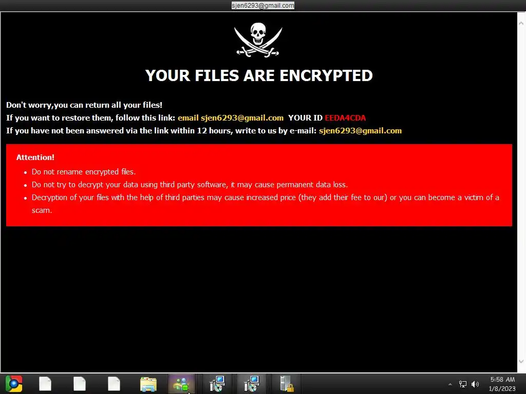Open Google Chrome from the taskbar

click(14, 384)
